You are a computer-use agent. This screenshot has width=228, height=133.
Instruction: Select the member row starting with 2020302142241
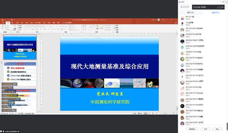click(203, 41)
